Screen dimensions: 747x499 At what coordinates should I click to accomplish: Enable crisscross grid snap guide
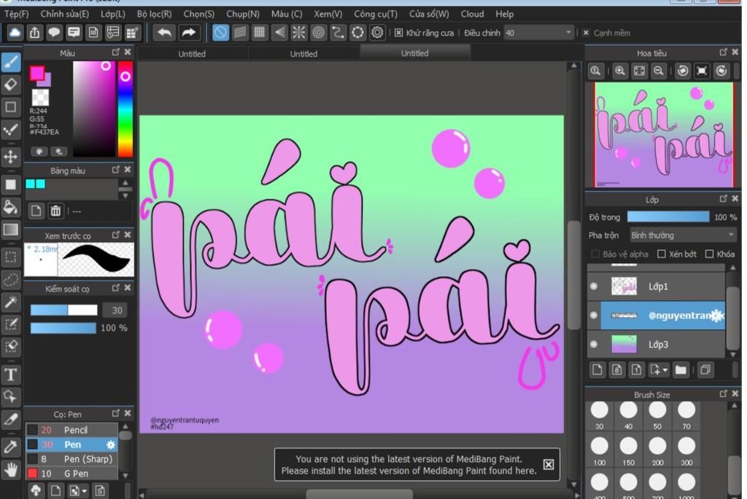point(260,33)
